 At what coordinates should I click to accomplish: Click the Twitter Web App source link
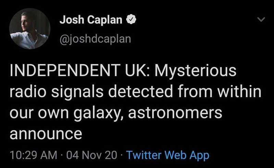point(167,155)
